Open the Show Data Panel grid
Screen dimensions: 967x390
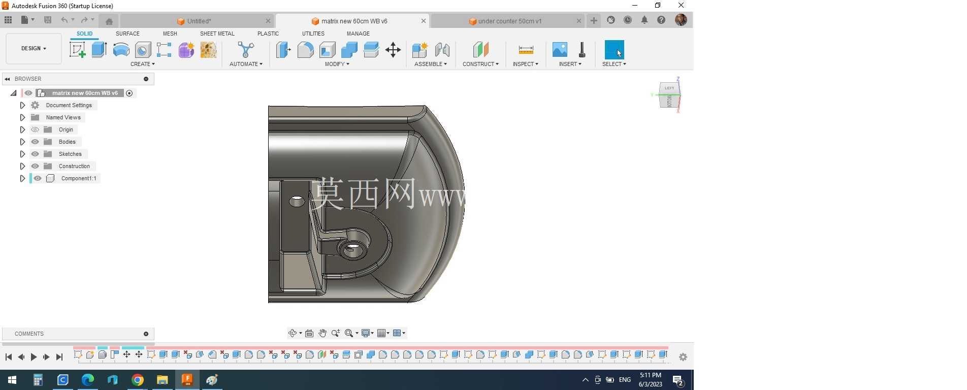click(8, 20)
